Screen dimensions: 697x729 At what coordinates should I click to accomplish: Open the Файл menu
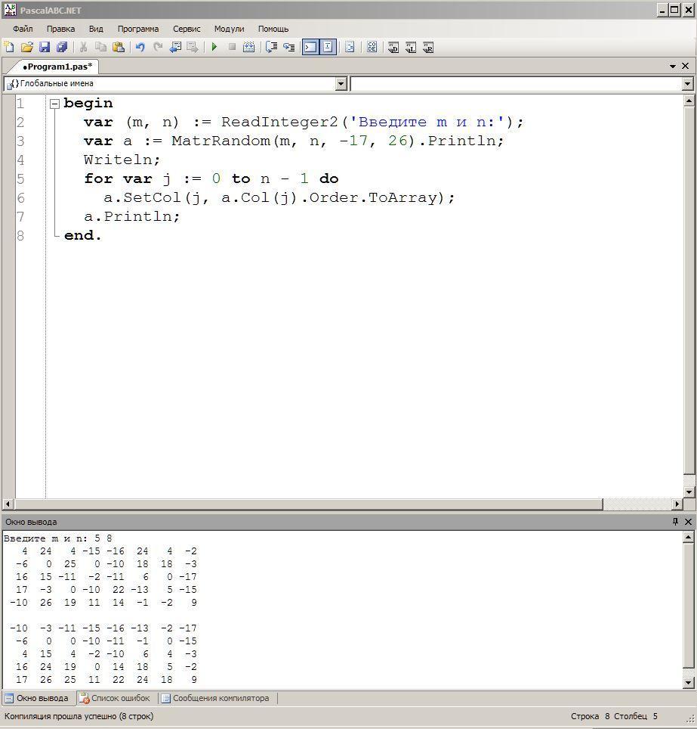[x=23, y=29]
